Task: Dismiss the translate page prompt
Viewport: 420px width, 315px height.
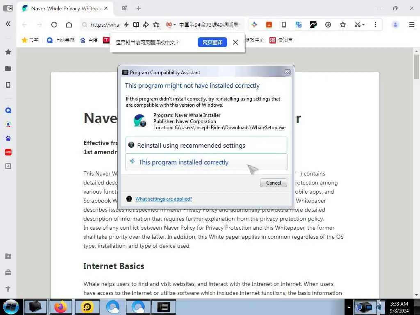Action: click(x=235, y=42)
